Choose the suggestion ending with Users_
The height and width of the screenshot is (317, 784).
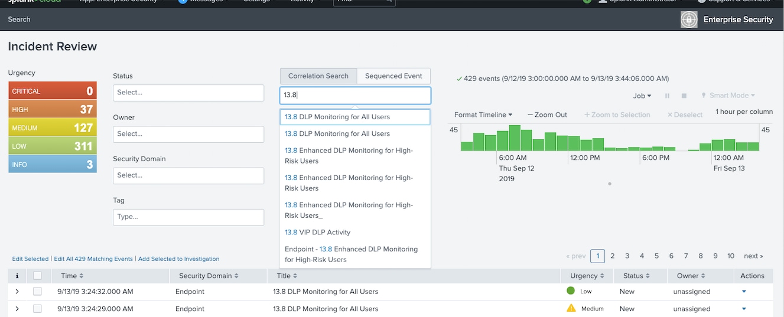point(355,210)
